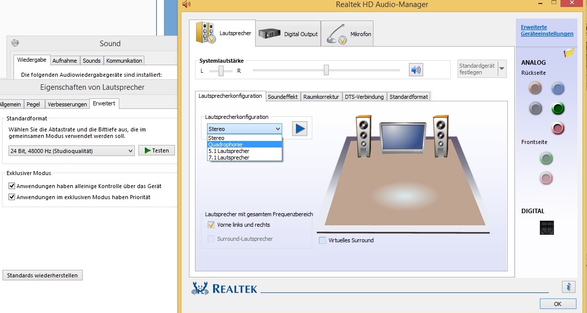Image resolution: width=587 pixels, height=313 pixels.
Task: Open the Verbesserungen tab
Action: 67,104
